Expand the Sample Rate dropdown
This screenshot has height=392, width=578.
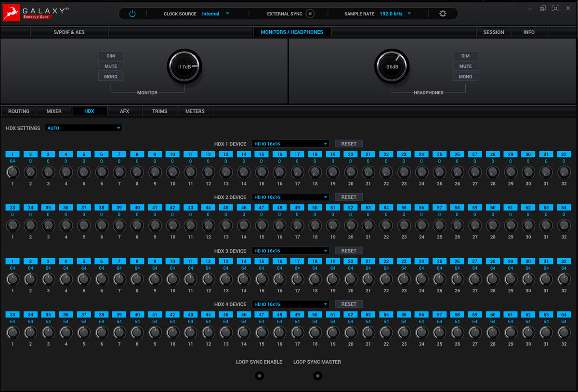tap(395, 14)
